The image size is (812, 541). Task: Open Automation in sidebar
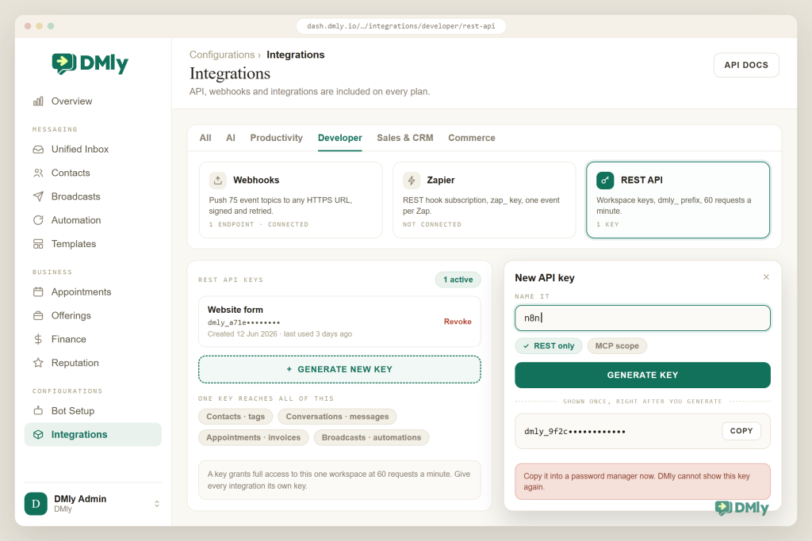click(x=94, y=220)
